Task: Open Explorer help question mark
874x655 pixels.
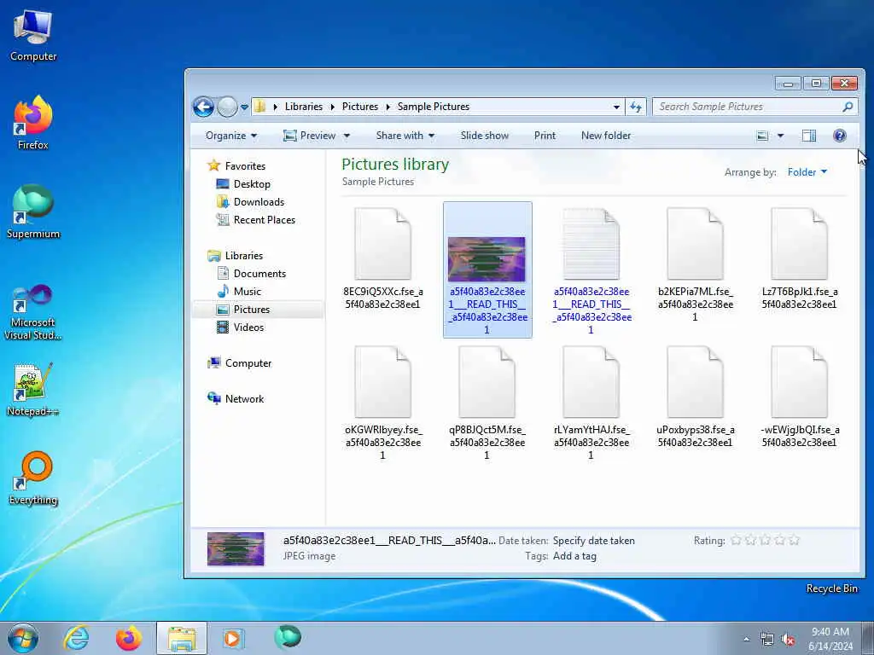Action: tap(840, 136)
